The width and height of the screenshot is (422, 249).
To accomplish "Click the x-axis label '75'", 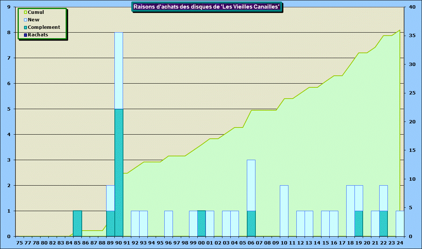I will coord(20,243).
